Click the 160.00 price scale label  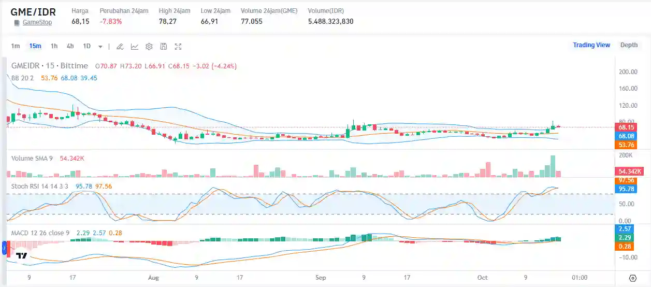(629, 89)
